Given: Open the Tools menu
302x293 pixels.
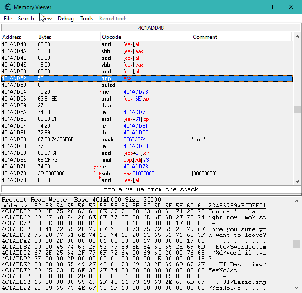Looking at the screenshot, I should [87, 19].
